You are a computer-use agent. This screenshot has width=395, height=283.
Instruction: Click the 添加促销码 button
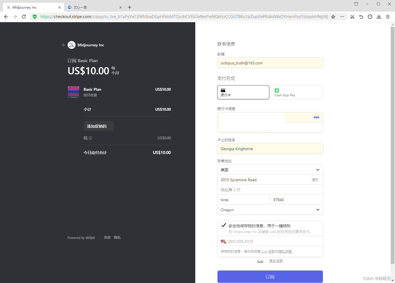(x=99, y=126)
